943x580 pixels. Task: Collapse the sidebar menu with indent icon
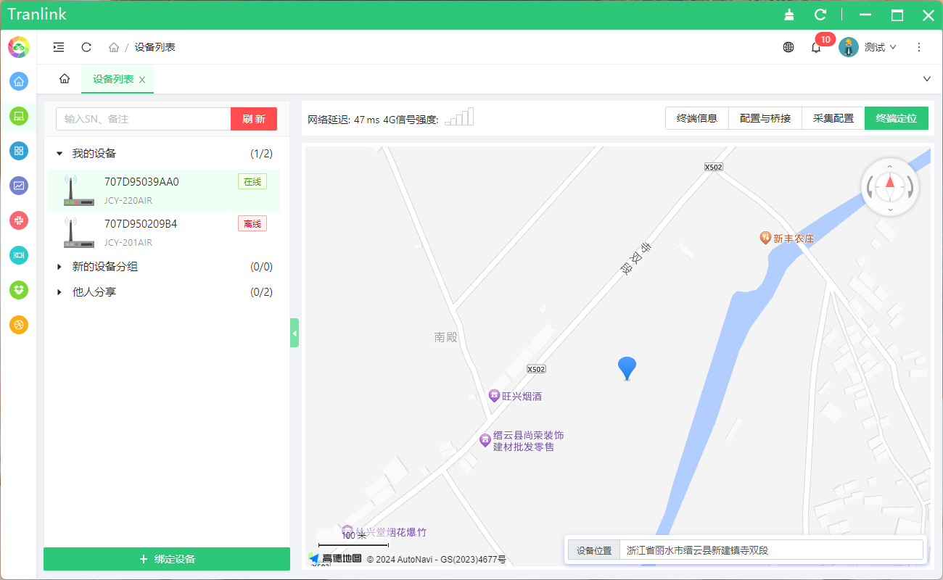tap(59, 47)
